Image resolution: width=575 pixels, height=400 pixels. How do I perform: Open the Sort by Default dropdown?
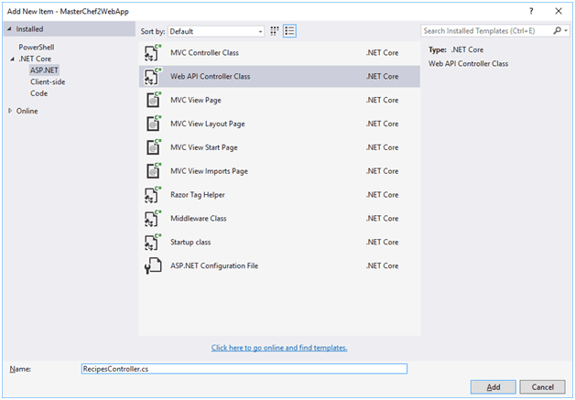pyautogui.click(x=216, y=31)
